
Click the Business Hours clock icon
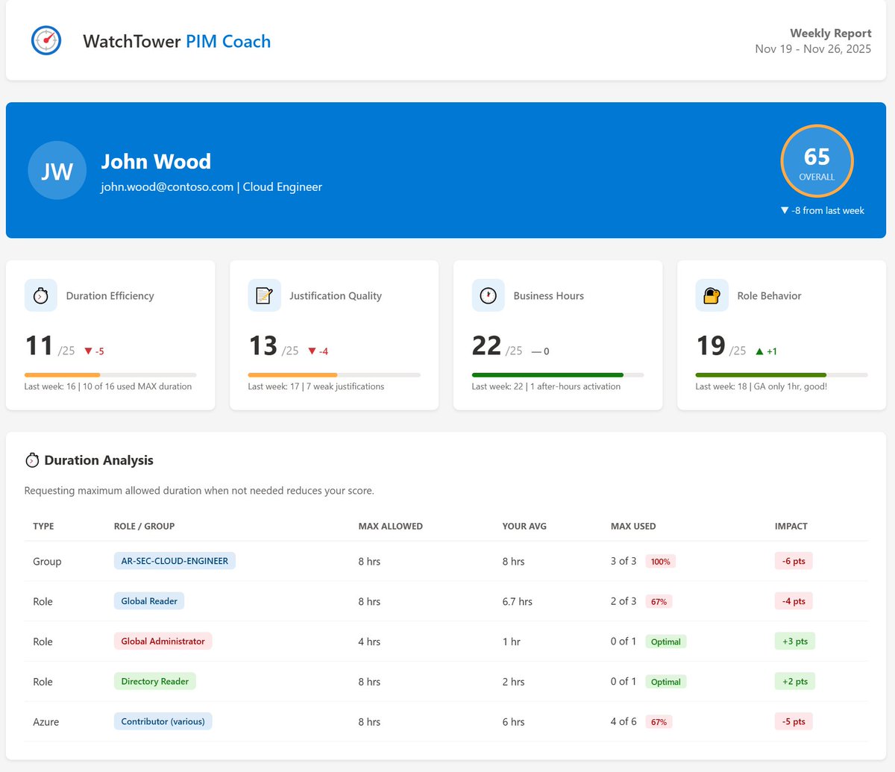tap(488, 295)
